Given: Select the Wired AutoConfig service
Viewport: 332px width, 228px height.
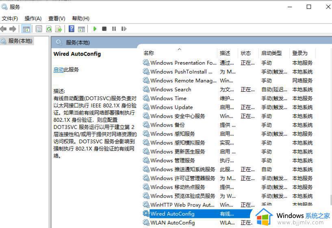Looking at the screenshot, I should (x=198, y=214).
